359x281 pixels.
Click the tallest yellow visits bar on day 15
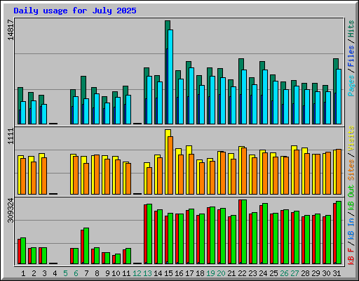pyautogui.click(x=166, y=162)
